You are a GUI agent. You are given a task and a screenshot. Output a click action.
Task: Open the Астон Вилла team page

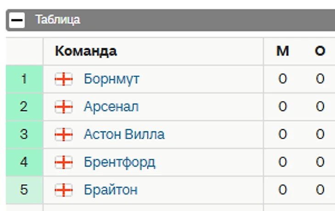[124, 135]
